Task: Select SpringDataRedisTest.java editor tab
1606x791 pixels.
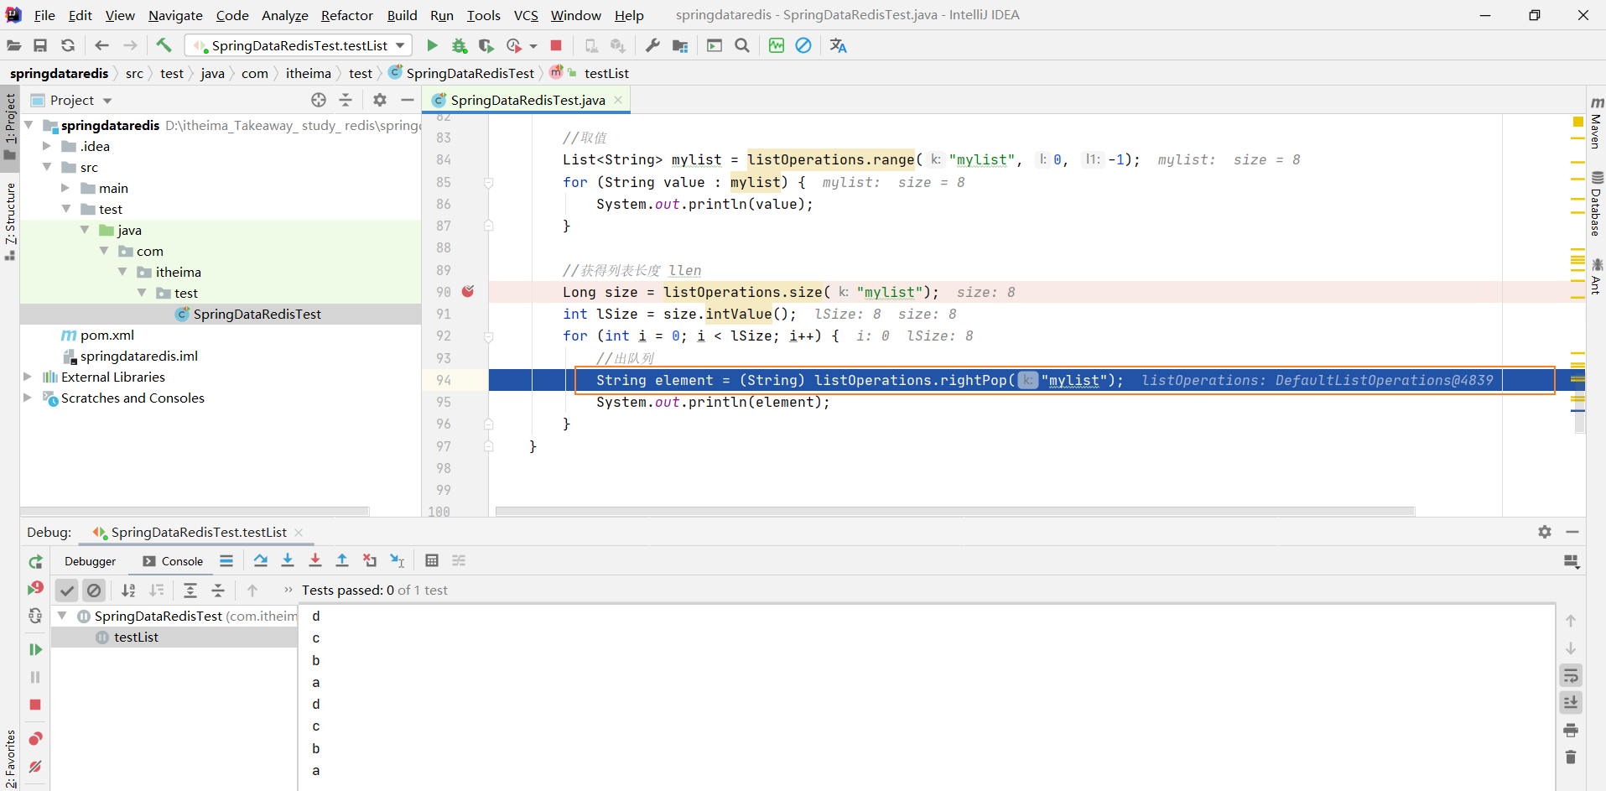Action: (x=527, y=100)
